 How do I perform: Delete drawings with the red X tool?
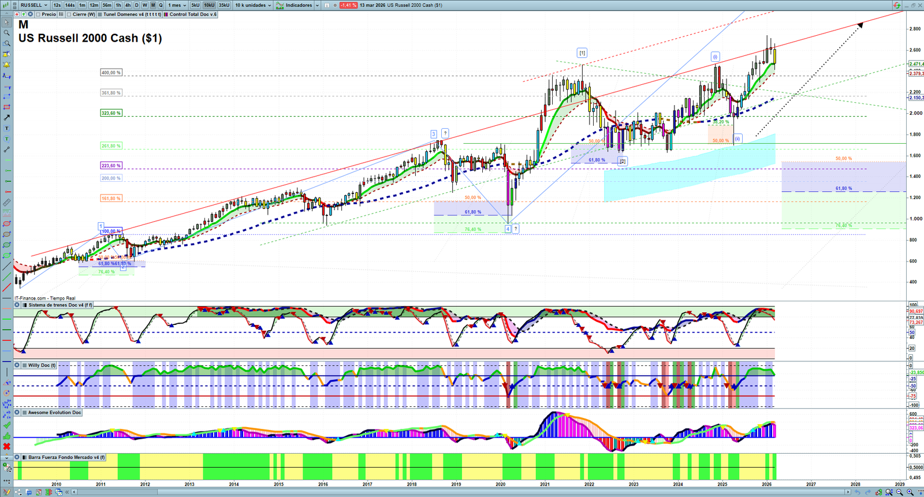6,446
